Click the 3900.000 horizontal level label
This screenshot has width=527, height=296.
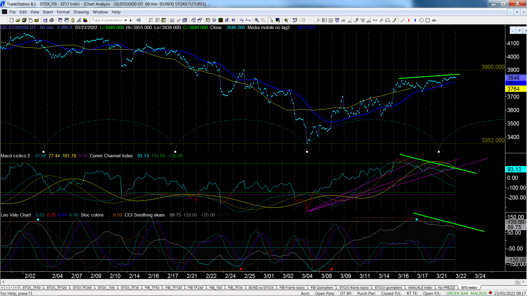[x=493, y=67]
